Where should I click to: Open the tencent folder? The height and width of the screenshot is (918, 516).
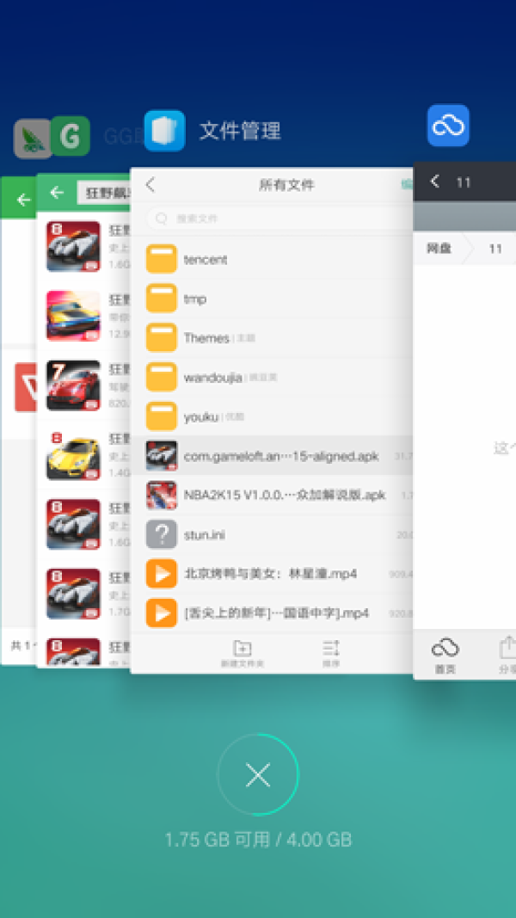[205, 259]
